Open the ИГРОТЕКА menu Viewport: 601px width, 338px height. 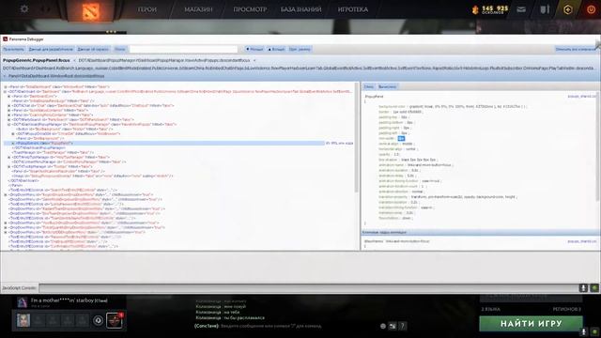(353, 9)
